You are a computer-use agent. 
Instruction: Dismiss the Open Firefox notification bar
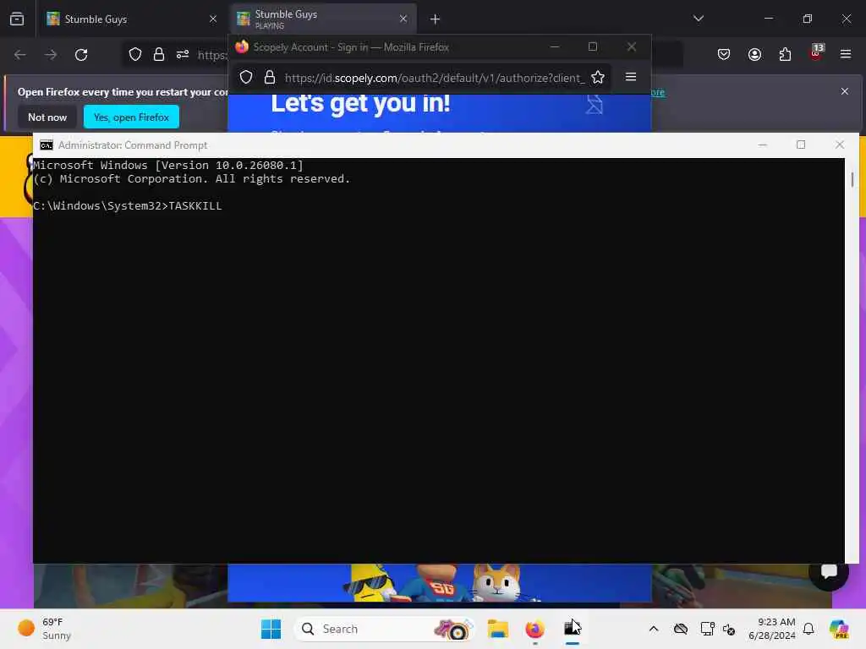click(x=845, y=91)
